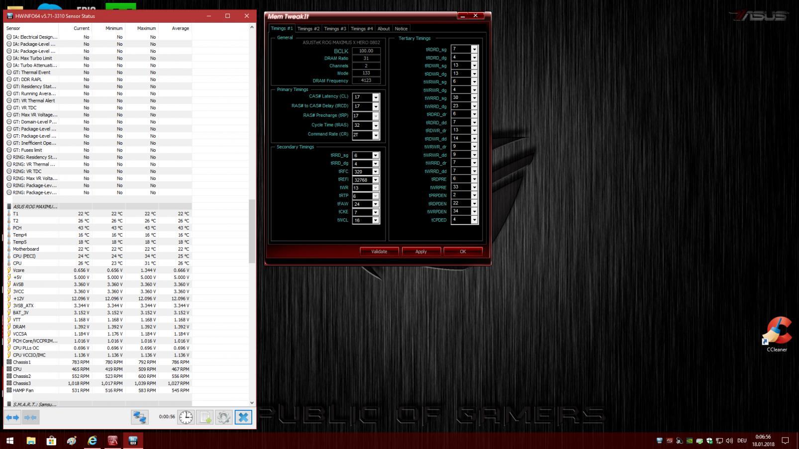Click the Average column header
The width and height of the screenshot is (799, 449).
[x=180, y=28]
